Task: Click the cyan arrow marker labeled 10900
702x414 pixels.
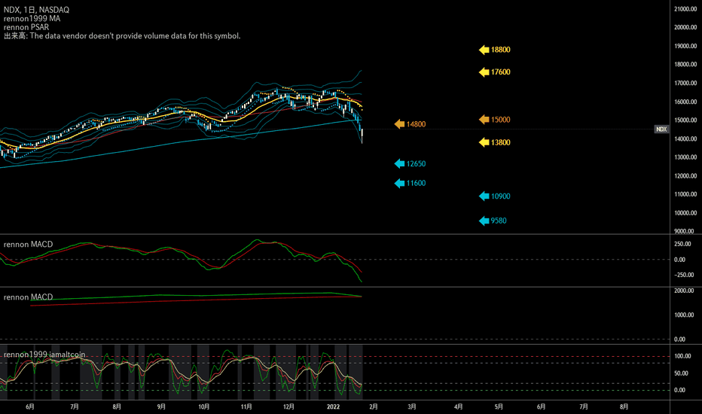Action: 484,196
